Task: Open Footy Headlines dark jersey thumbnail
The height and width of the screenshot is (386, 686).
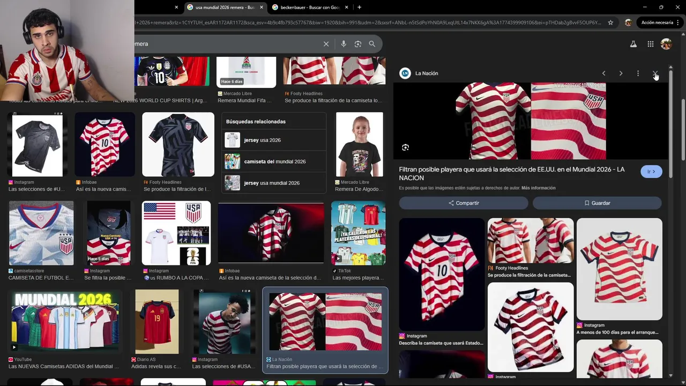Action: [x=178, y=144]
